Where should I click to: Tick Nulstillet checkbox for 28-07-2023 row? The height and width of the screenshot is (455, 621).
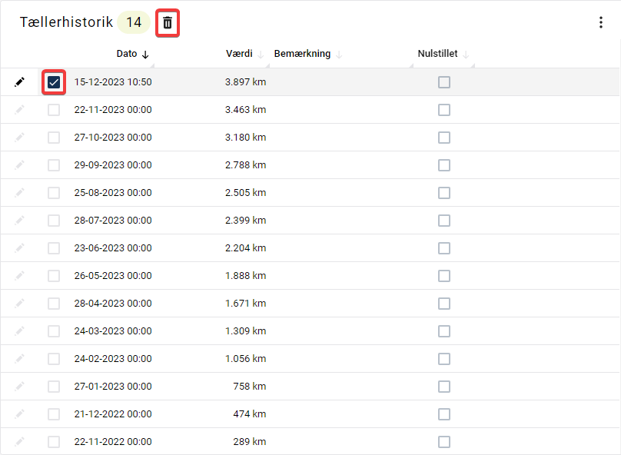[x=444, y=221]
